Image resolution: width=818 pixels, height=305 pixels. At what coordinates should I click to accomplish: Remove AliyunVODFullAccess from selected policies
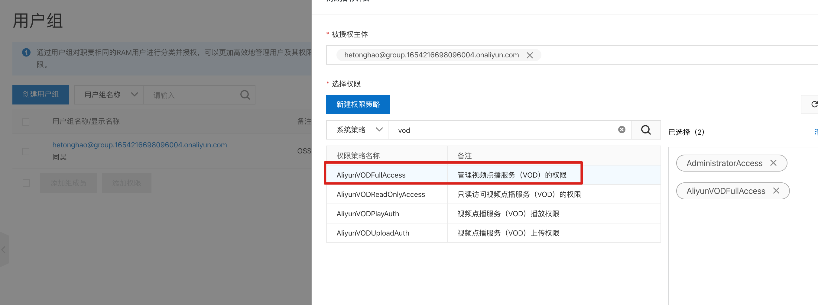[x=776, y=191]
